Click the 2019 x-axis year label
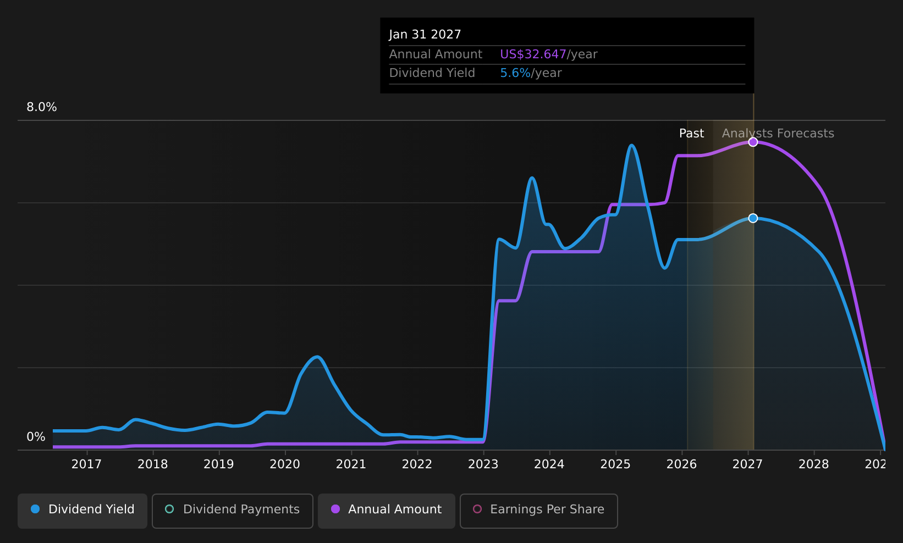This screenshot has height=543, width=903. pyautogui.click(x=219, y=464)
